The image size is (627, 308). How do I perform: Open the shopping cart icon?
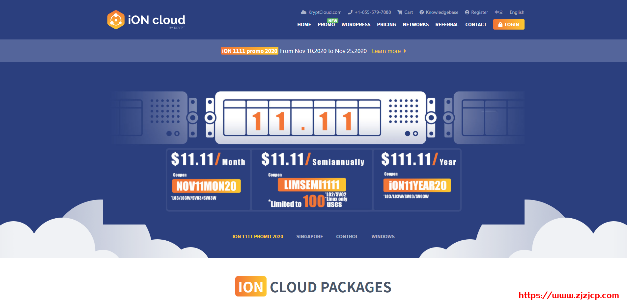[400, 12]
